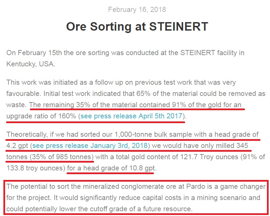Open the January 3rd, 2018 press release link
Viewport: 270px width, 216px height.
[90, 146]
